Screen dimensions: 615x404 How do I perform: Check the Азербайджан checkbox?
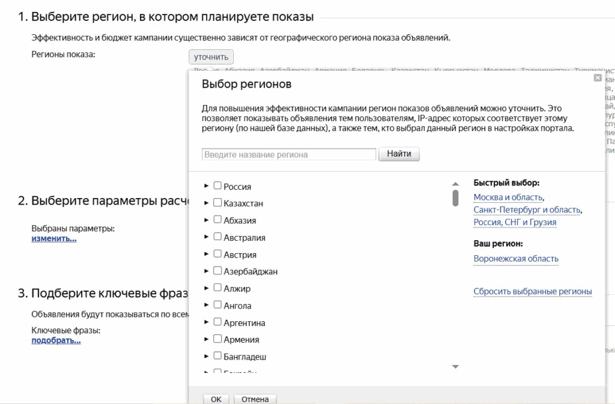[217, 271]
